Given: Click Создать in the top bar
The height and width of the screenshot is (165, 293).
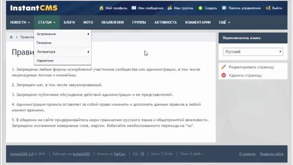Looking at the screenshot, I should [x=211, y=8].
